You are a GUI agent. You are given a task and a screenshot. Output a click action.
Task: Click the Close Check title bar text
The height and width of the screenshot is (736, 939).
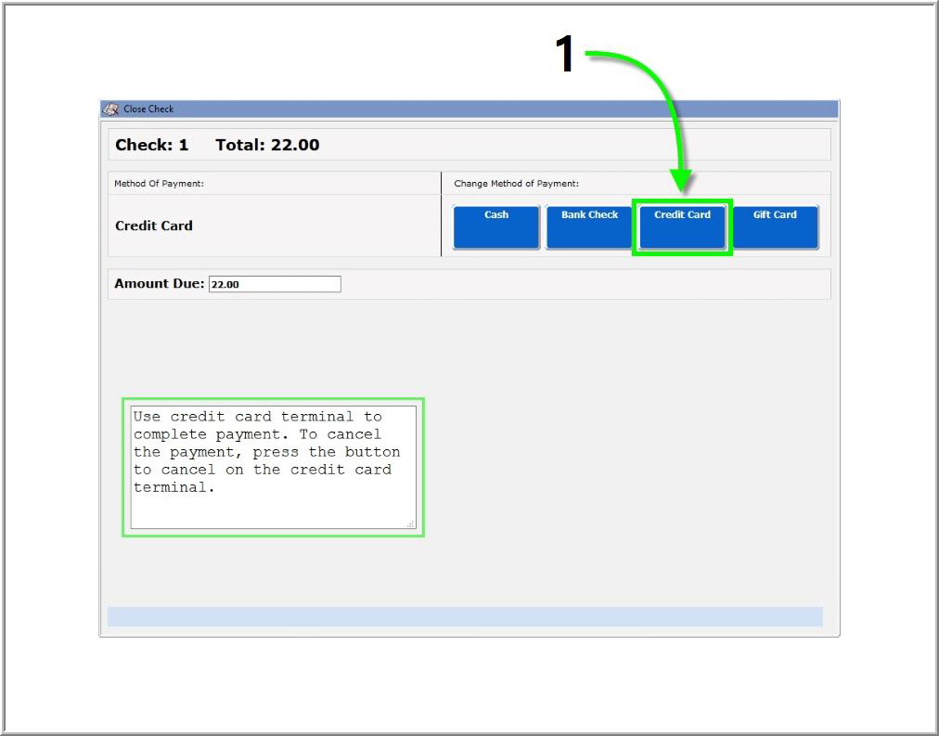pyautogui.click(x=148, y=109)
